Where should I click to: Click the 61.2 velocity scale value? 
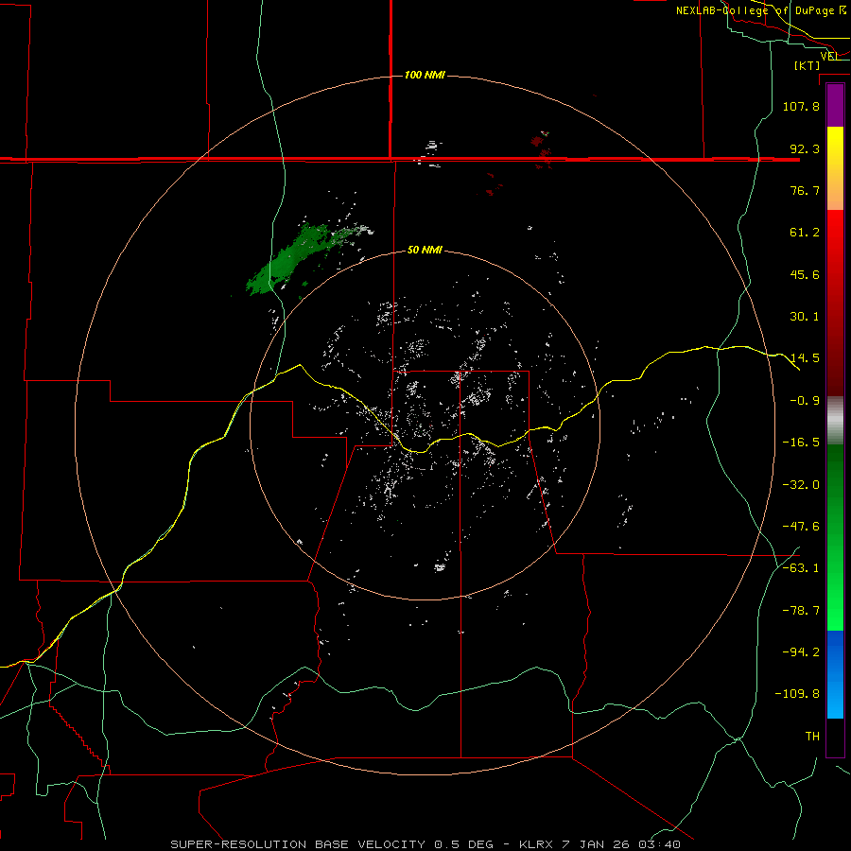805,233
